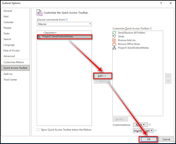Click macro icon beside Project1.SendOutlookNotes in right list
Viewport: 176px width, 144px height.
114,48
